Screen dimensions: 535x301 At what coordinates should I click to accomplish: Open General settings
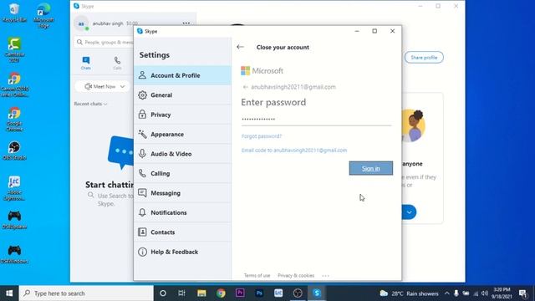tap(182, 94)
